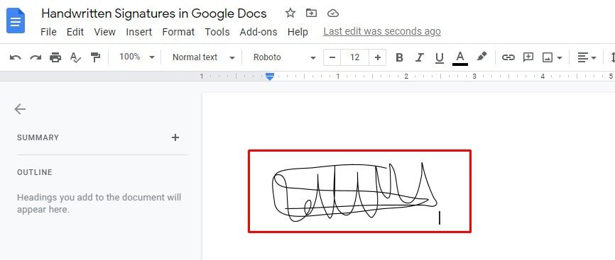The width and height of the screenshot is (615, 260).
Task: Insert an image
Action: (x=547, y=58)
